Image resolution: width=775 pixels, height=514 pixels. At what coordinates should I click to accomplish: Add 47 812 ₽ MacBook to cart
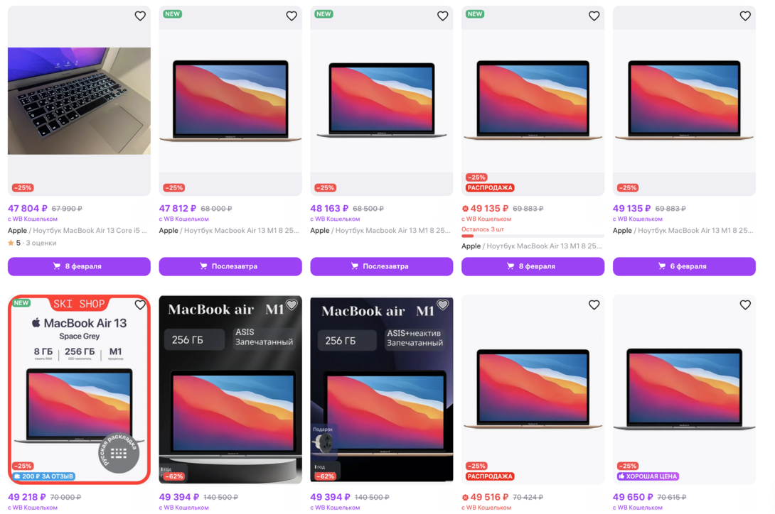pyautogui.click(x=230, y=266)
